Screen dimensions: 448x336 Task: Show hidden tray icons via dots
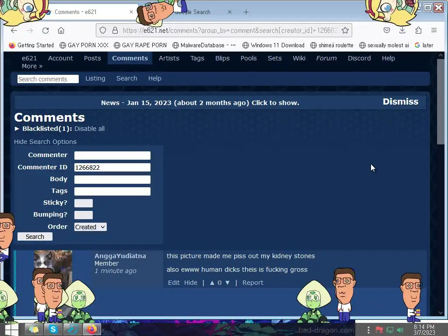pos(368,330)
